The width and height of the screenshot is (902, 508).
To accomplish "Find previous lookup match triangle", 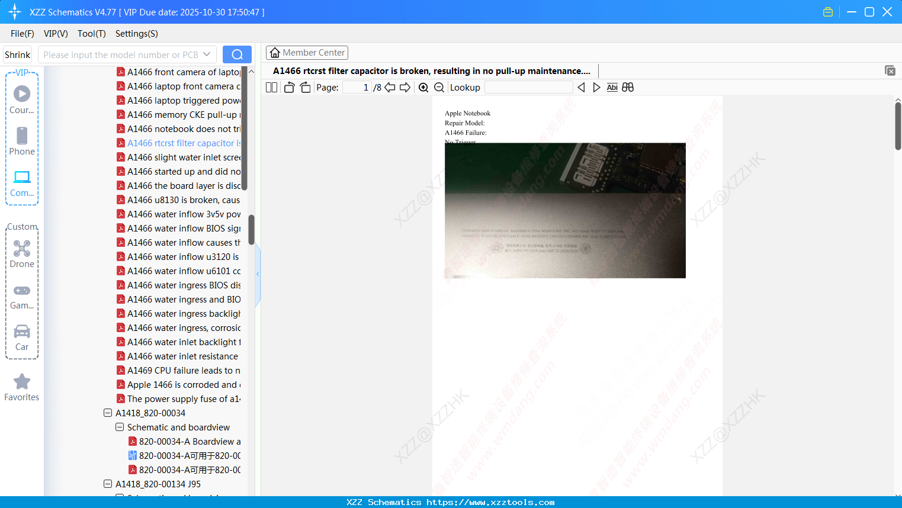I will (581, 87).
